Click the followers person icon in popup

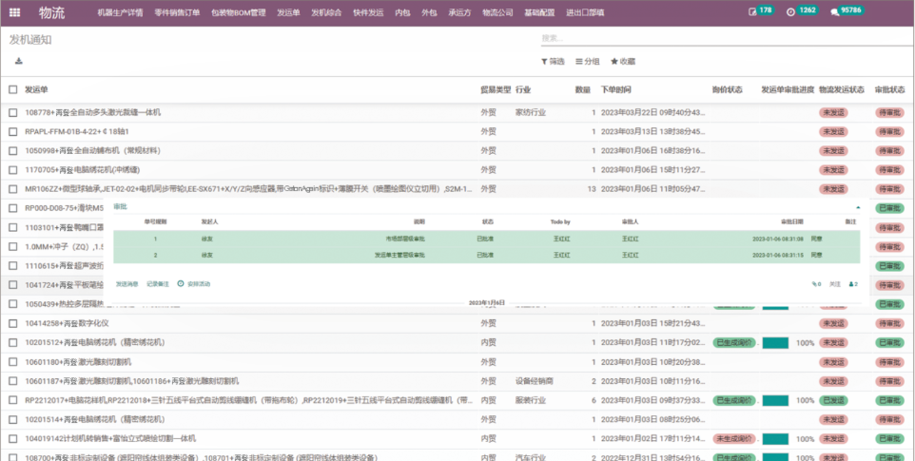click(853, 284)
